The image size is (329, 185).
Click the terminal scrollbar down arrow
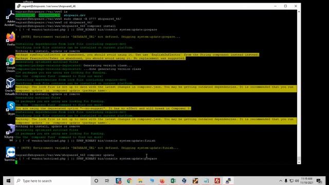(x=299, y=162)
